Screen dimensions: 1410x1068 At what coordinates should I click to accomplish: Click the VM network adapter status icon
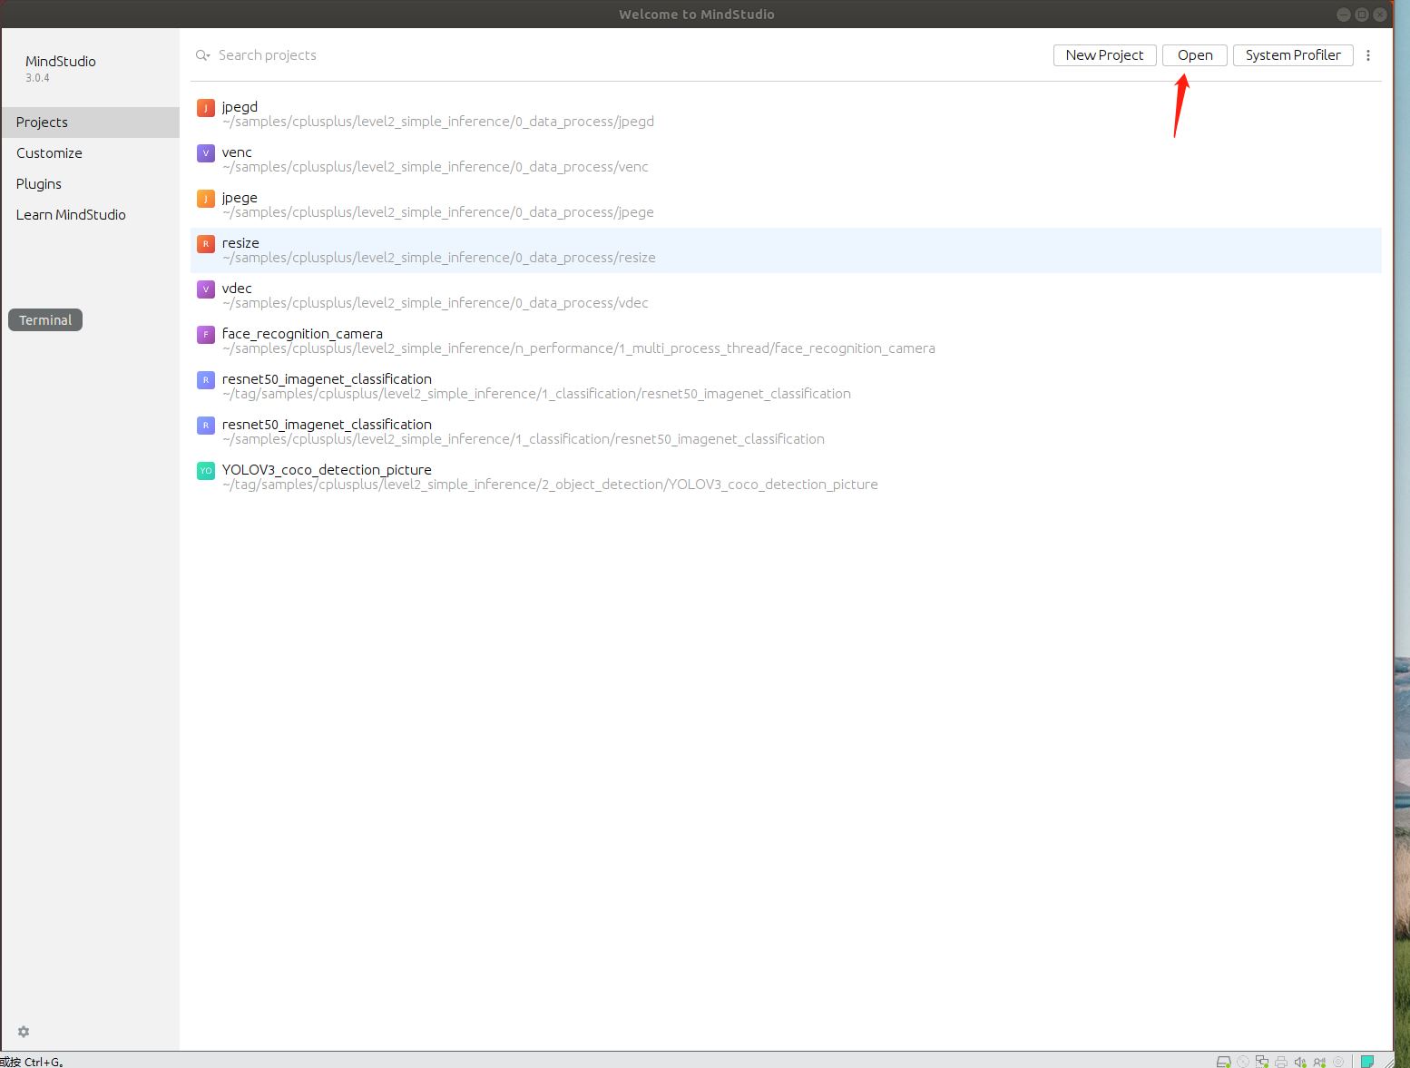(1262, 1062)
